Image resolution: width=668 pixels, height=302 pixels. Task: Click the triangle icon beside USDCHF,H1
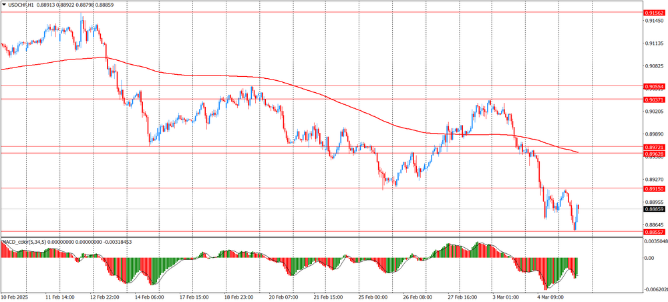pyautogui.click(x=3, y=5)
